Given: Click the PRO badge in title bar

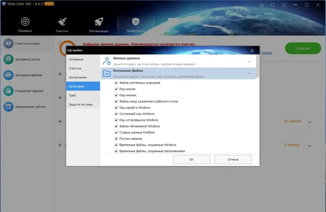Looking at the screenshot, I should tap(49, 4).
